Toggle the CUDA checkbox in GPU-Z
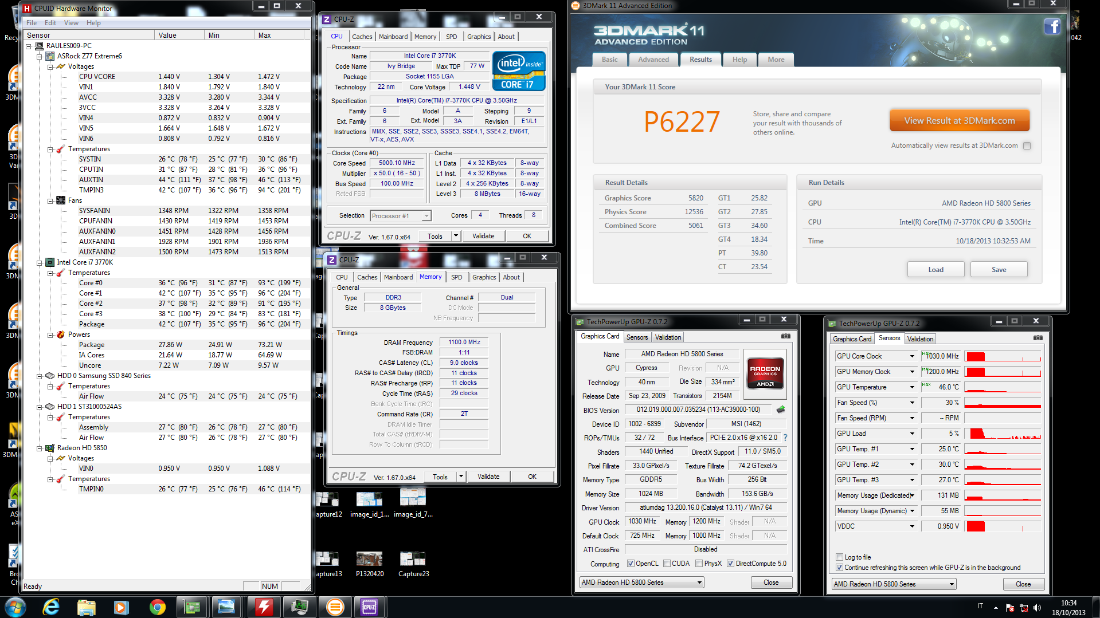 click(667, 564)
